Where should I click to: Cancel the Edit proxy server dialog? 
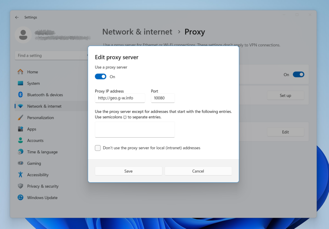click(198, 171)
